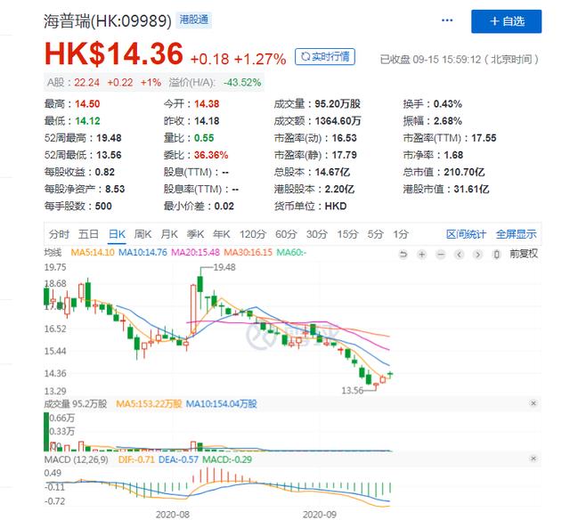
Task: Select the 年K chart tab
Action: (x=222, y=234)
